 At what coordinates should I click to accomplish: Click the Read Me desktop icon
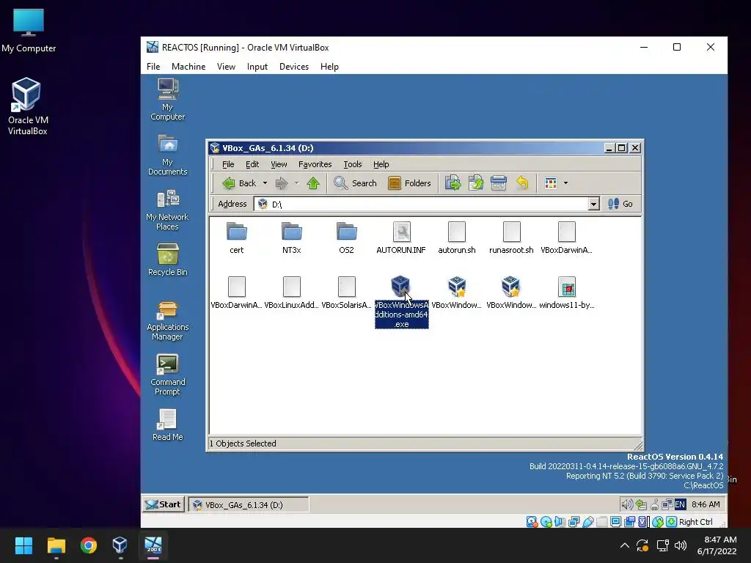coord(168,424)
